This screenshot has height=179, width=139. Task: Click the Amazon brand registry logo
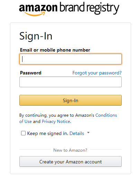tap(69, 9)
